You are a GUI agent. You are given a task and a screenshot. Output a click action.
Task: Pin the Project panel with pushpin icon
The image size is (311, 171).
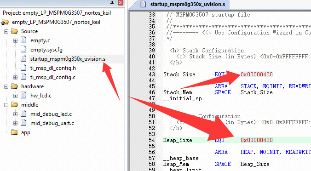(112, 2)
